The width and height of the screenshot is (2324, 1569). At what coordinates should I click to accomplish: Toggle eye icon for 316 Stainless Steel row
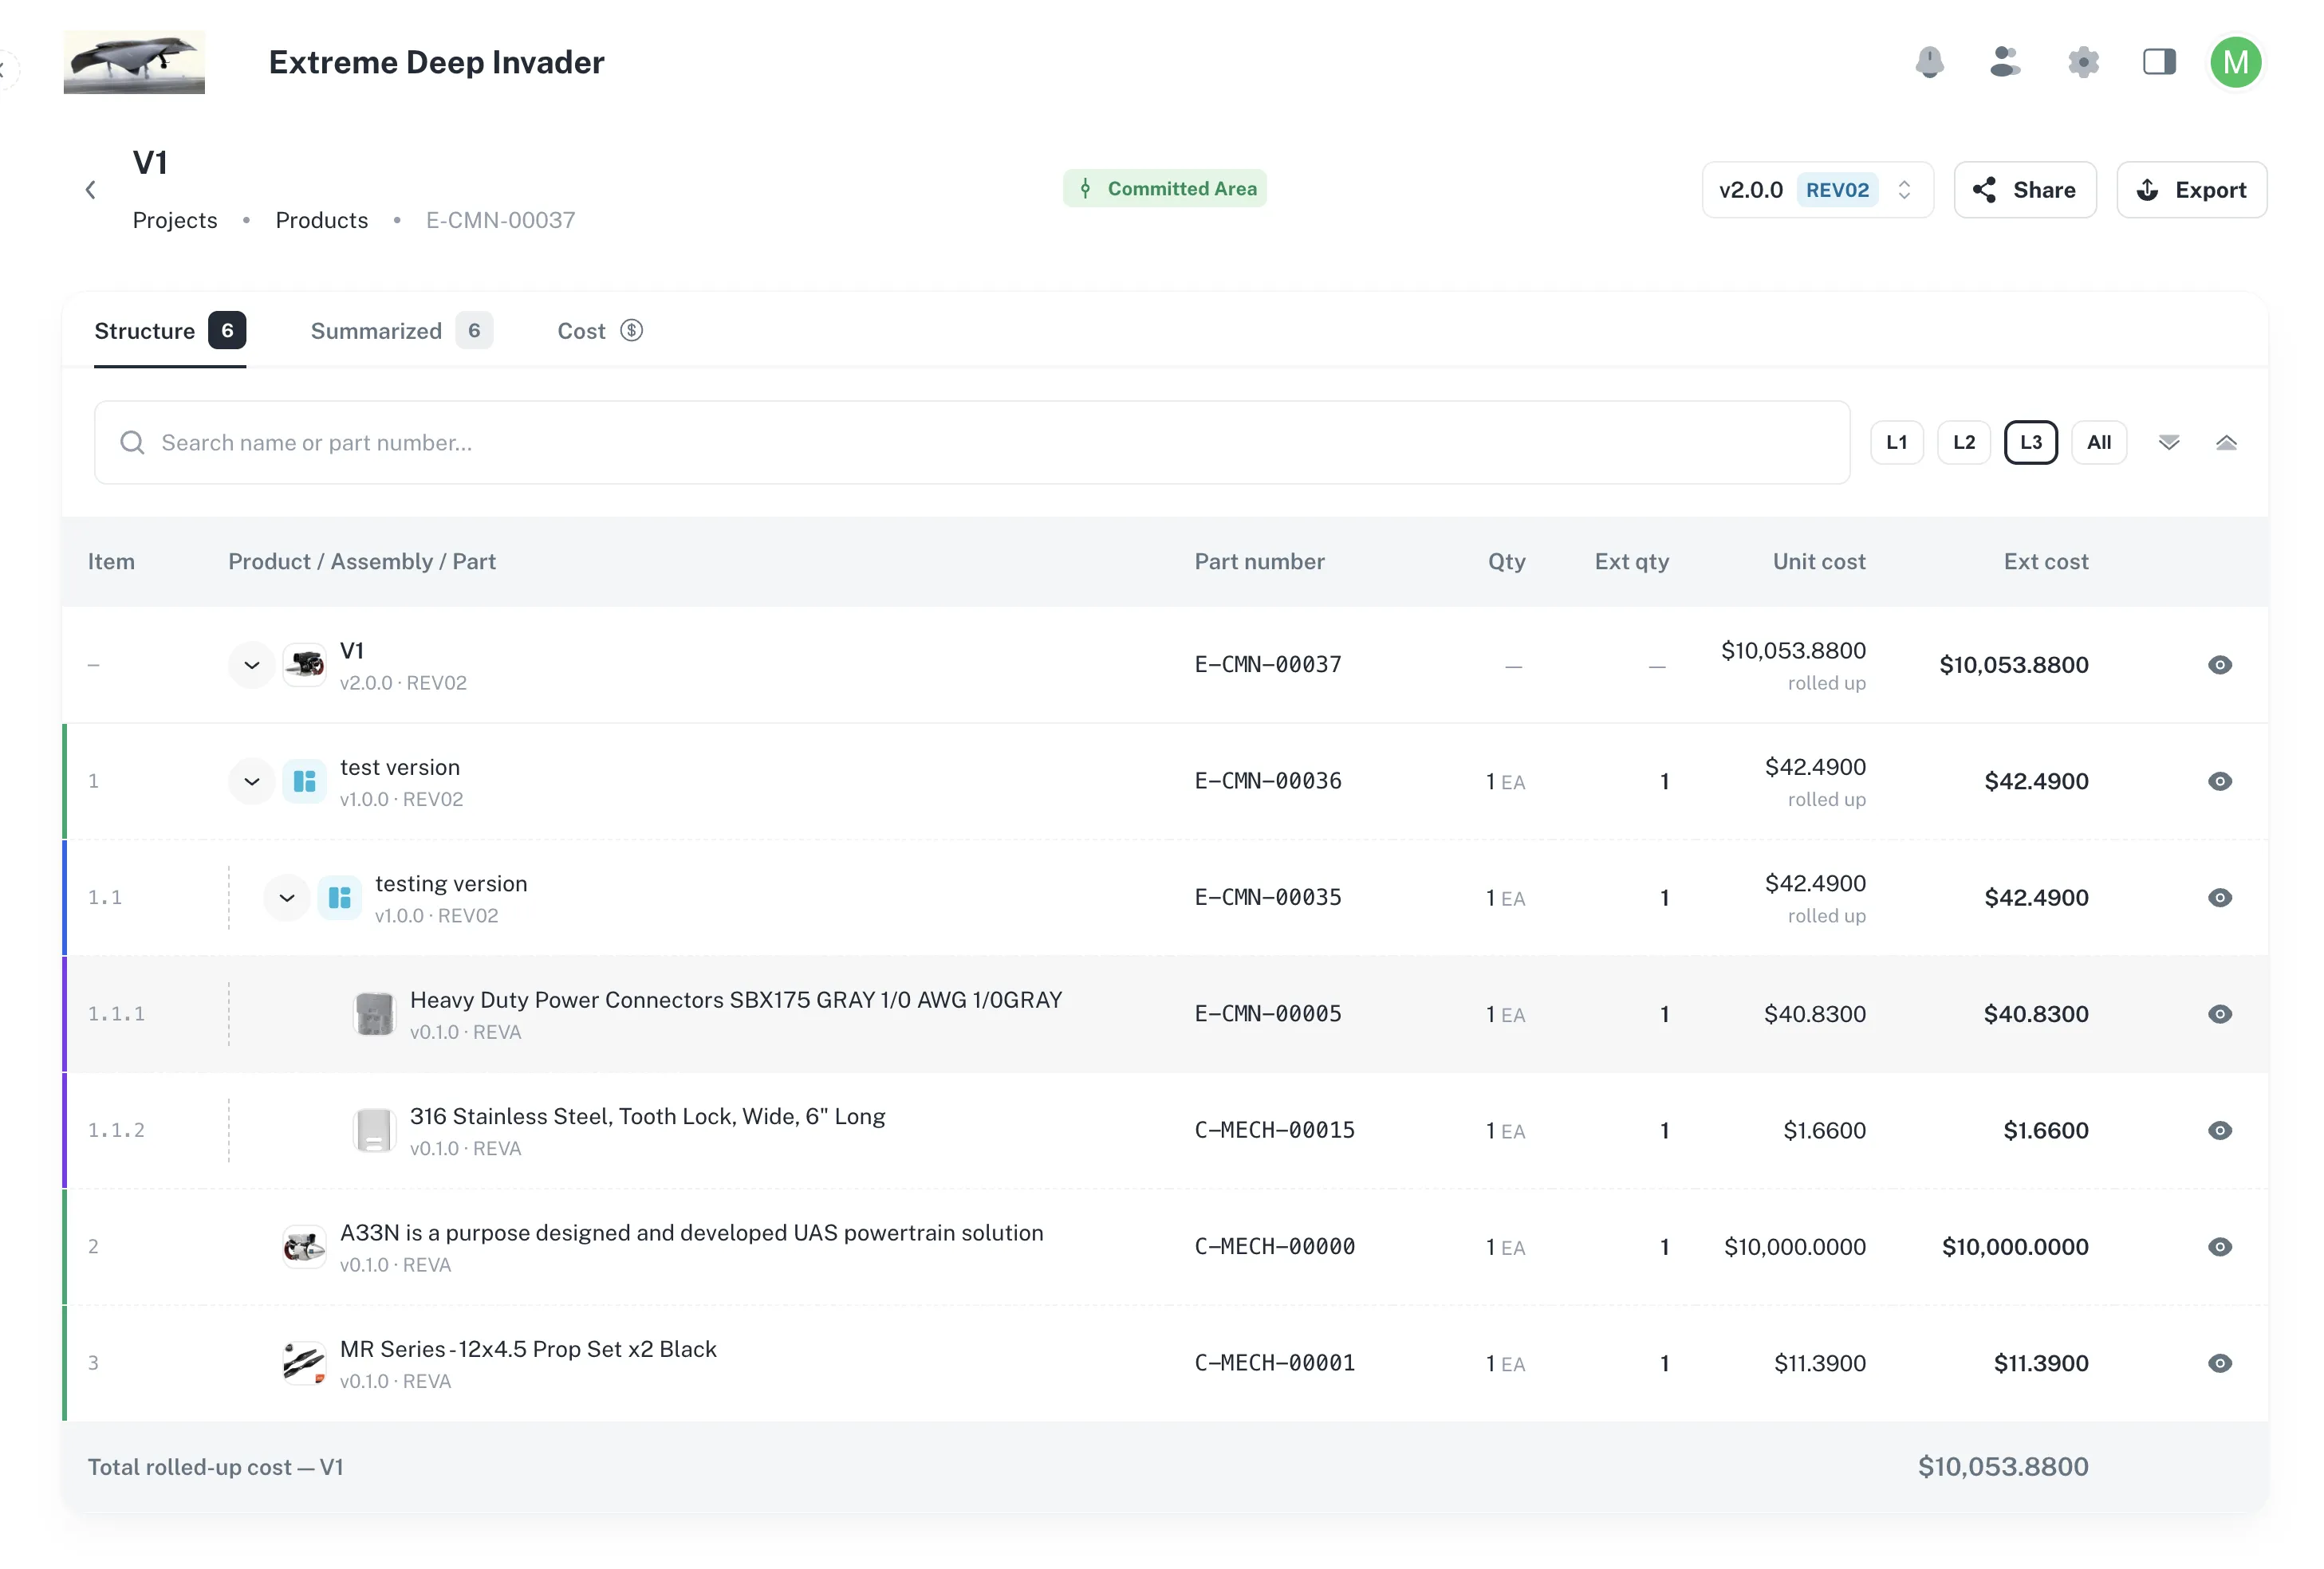click(2219, 1131)
